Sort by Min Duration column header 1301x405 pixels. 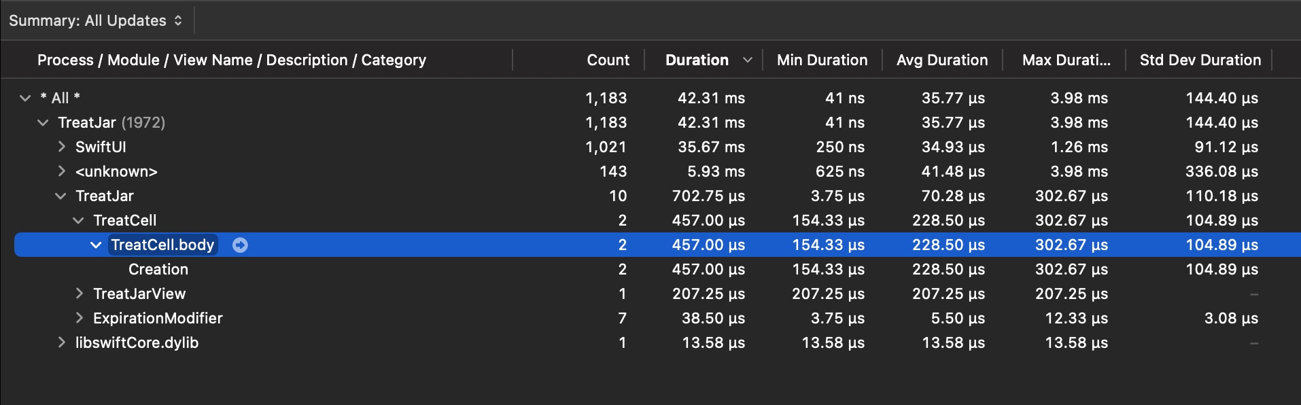[822, 60]
